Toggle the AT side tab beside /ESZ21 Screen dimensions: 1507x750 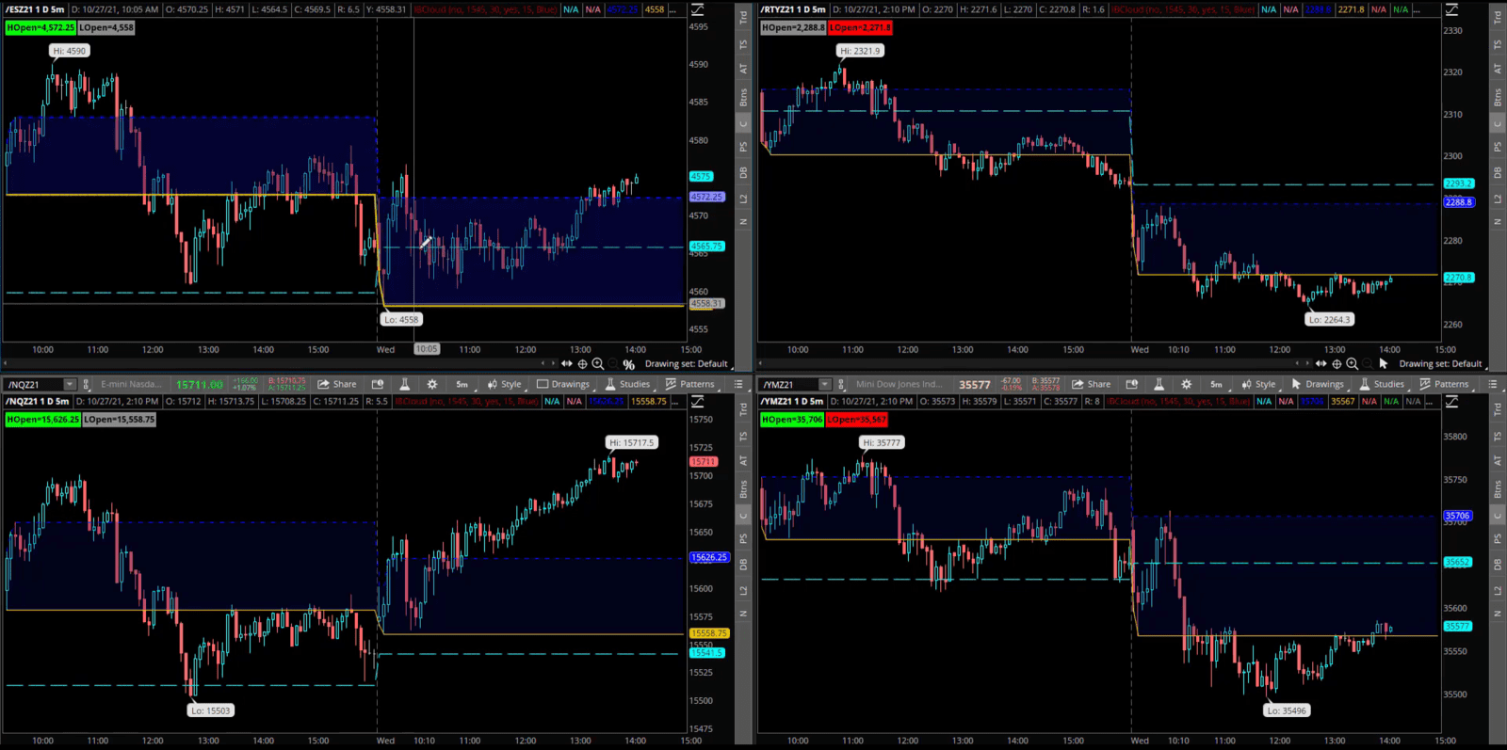743,69
